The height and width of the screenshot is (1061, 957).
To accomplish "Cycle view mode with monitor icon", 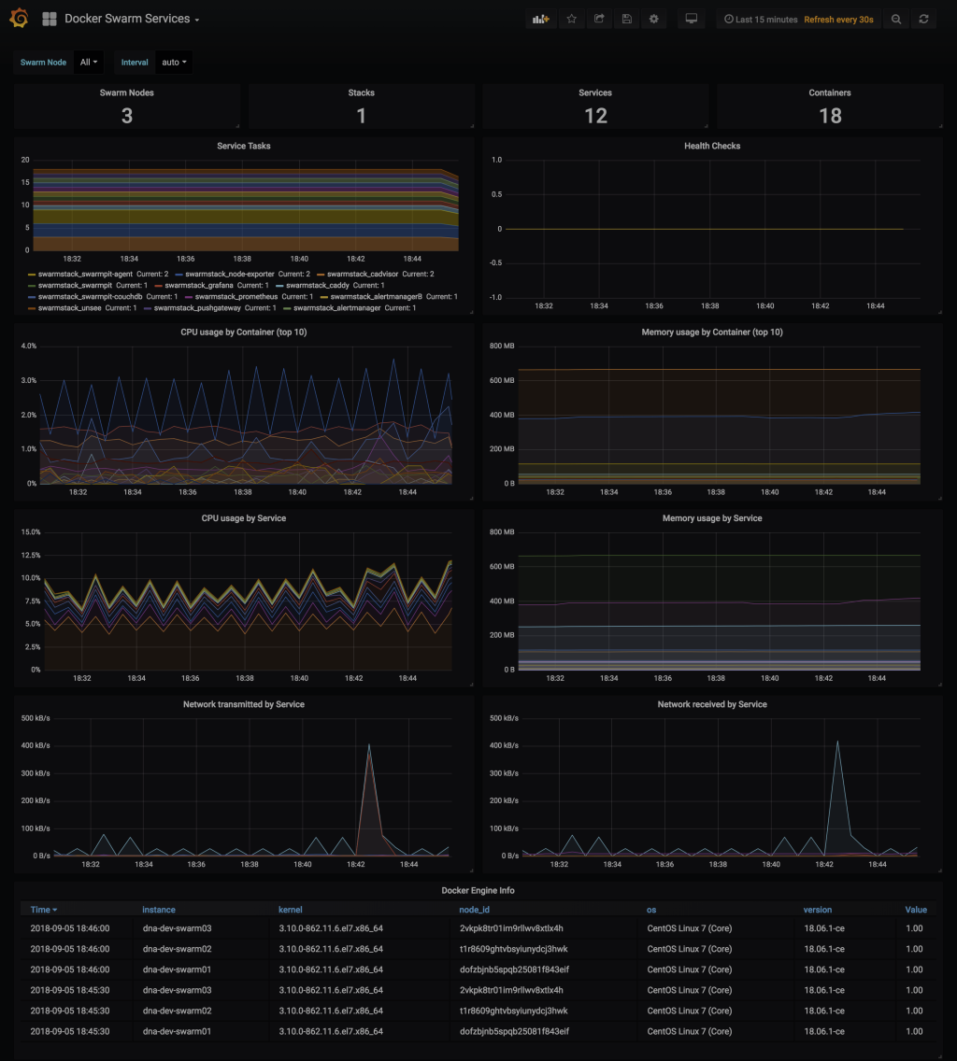I will coord(691,19).
